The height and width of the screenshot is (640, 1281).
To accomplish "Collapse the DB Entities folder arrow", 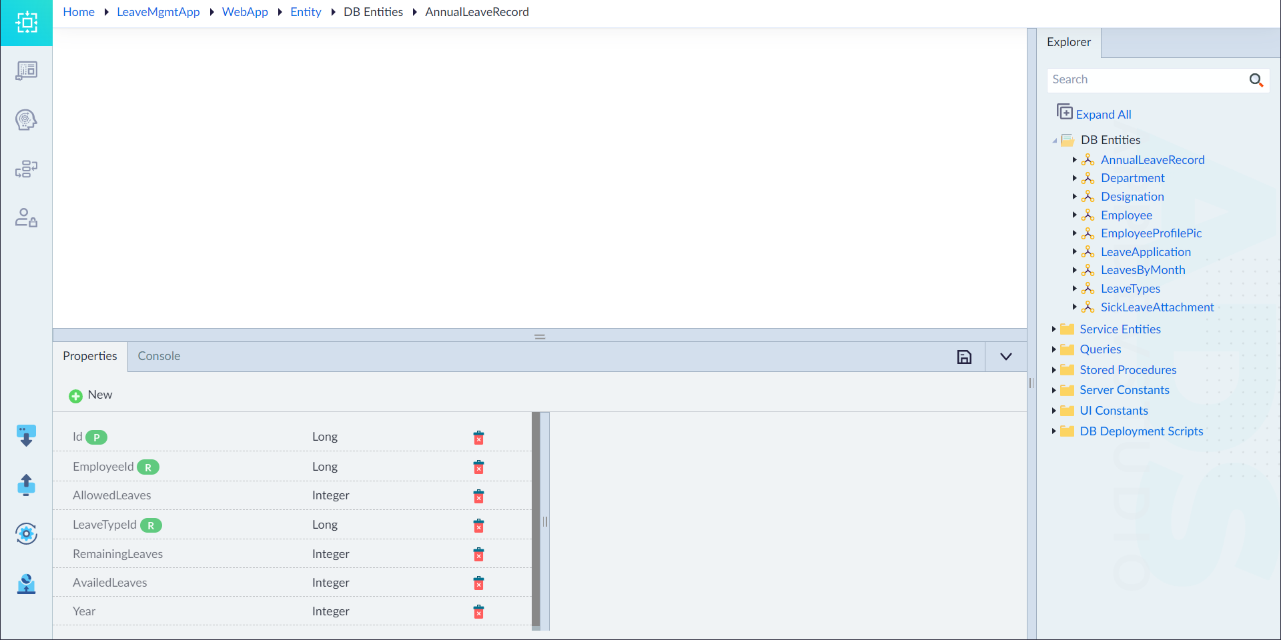I will pos(1054,141).
